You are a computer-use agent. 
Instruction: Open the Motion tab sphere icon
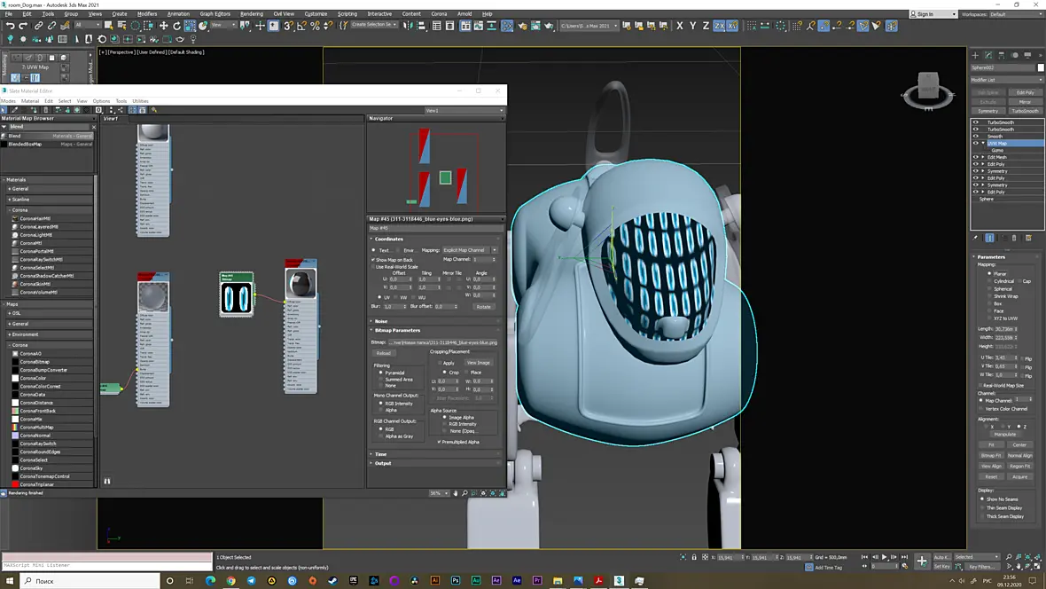click(1015, 55)
